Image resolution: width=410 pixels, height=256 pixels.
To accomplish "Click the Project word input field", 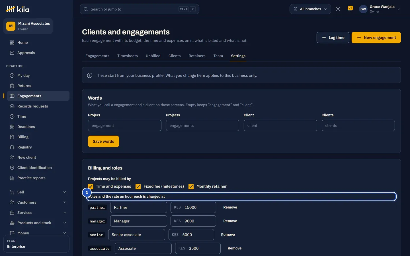I will point(125,125).
